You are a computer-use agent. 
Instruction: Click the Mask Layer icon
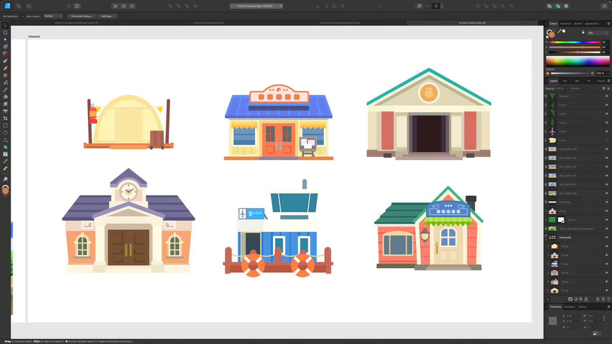coord(570,299)
